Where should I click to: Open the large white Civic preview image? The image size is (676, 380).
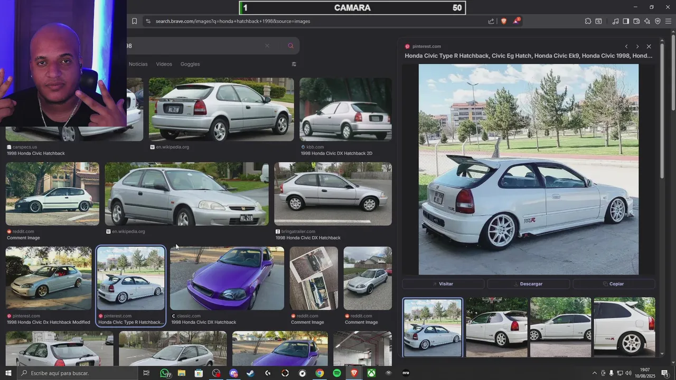click(529, 169)
